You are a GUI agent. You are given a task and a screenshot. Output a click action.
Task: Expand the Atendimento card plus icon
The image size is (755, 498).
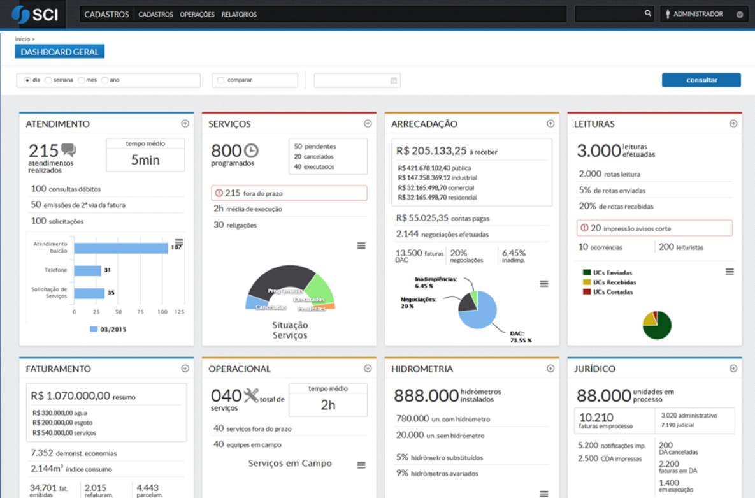click(x=185, y=124)
